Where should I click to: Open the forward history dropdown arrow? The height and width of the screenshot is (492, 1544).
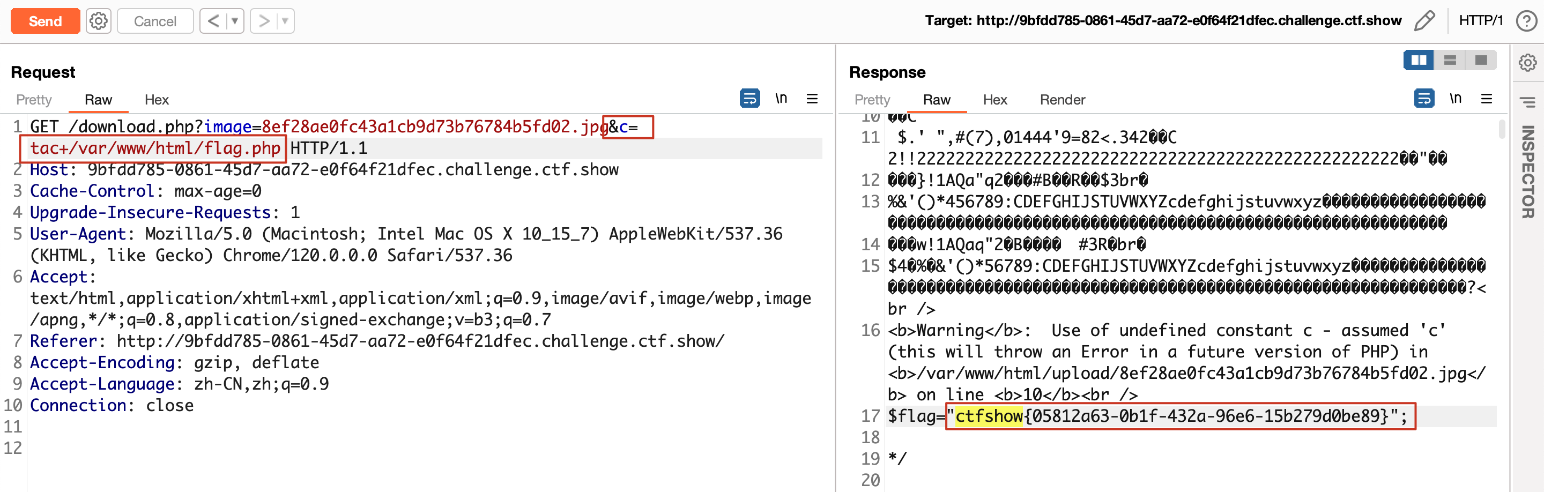pos(286,21)
